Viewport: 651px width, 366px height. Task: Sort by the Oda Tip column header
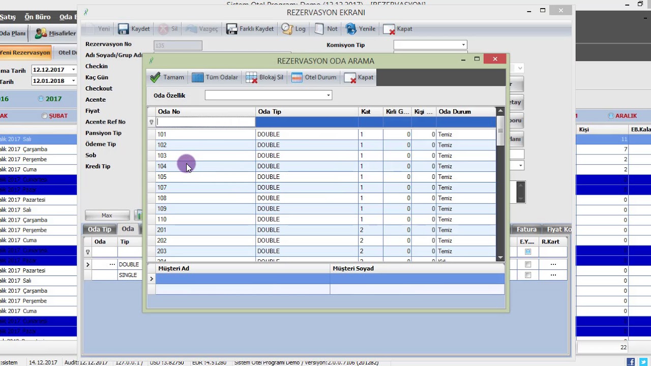pos(307,112)
